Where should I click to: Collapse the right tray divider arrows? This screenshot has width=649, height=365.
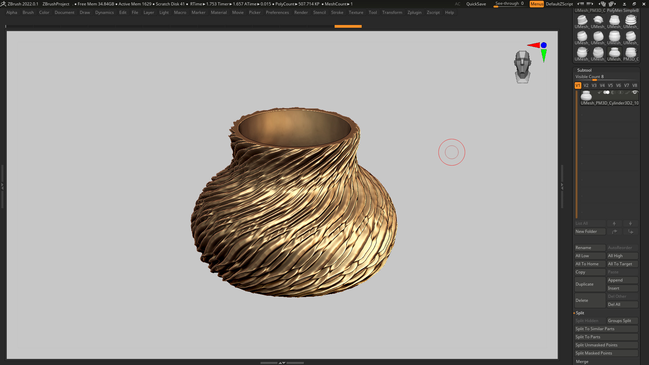coord(562,186)
